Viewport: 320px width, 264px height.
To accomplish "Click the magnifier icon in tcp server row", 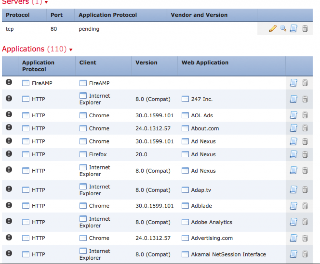I will click(x=283, y=29).
